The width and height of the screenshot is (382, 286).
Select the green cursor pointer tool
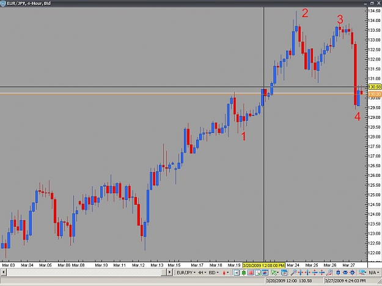[274, 273]
